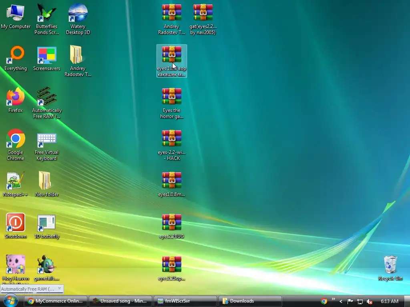Image resolution: width=410 pixels, height=307 pixels.
Task: Switch to MyCommerce Online Chrome taskbar window
Action: coord(55,301)
